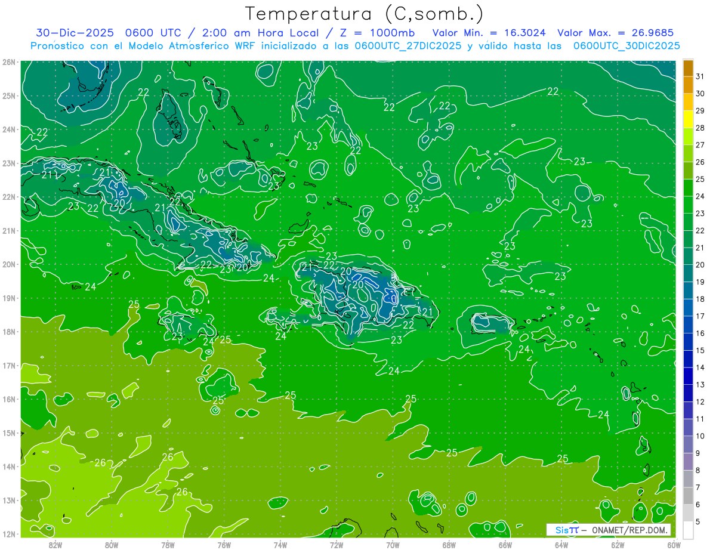The height and width of the screenshot is (553, 716).
Task: Click the '66W' longitude label
Action: pyautogui.click(x=505, y=545)
